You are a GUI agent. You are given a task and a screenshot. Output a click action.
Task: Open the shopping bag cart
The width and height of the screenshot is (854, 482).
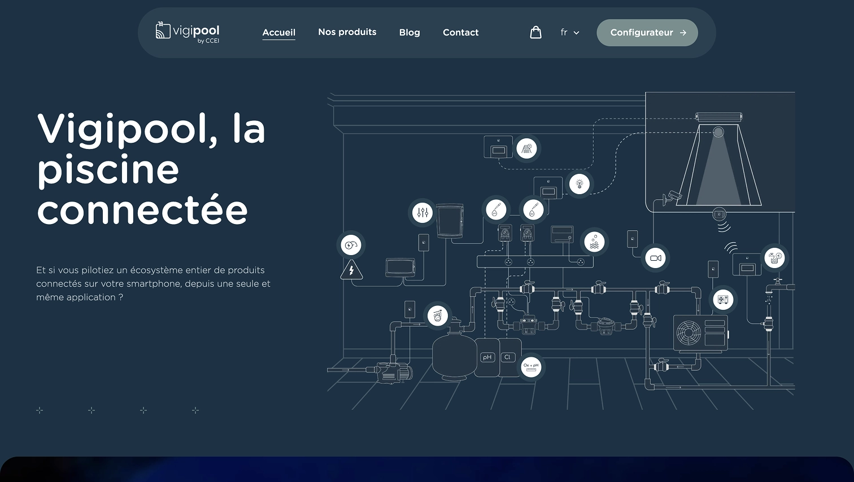535,33
